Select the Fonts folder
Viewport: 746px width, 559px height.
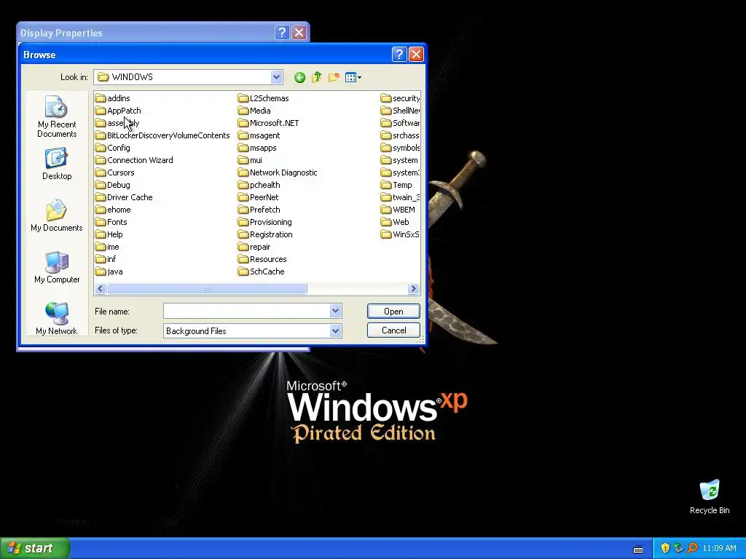coord(111,222)
